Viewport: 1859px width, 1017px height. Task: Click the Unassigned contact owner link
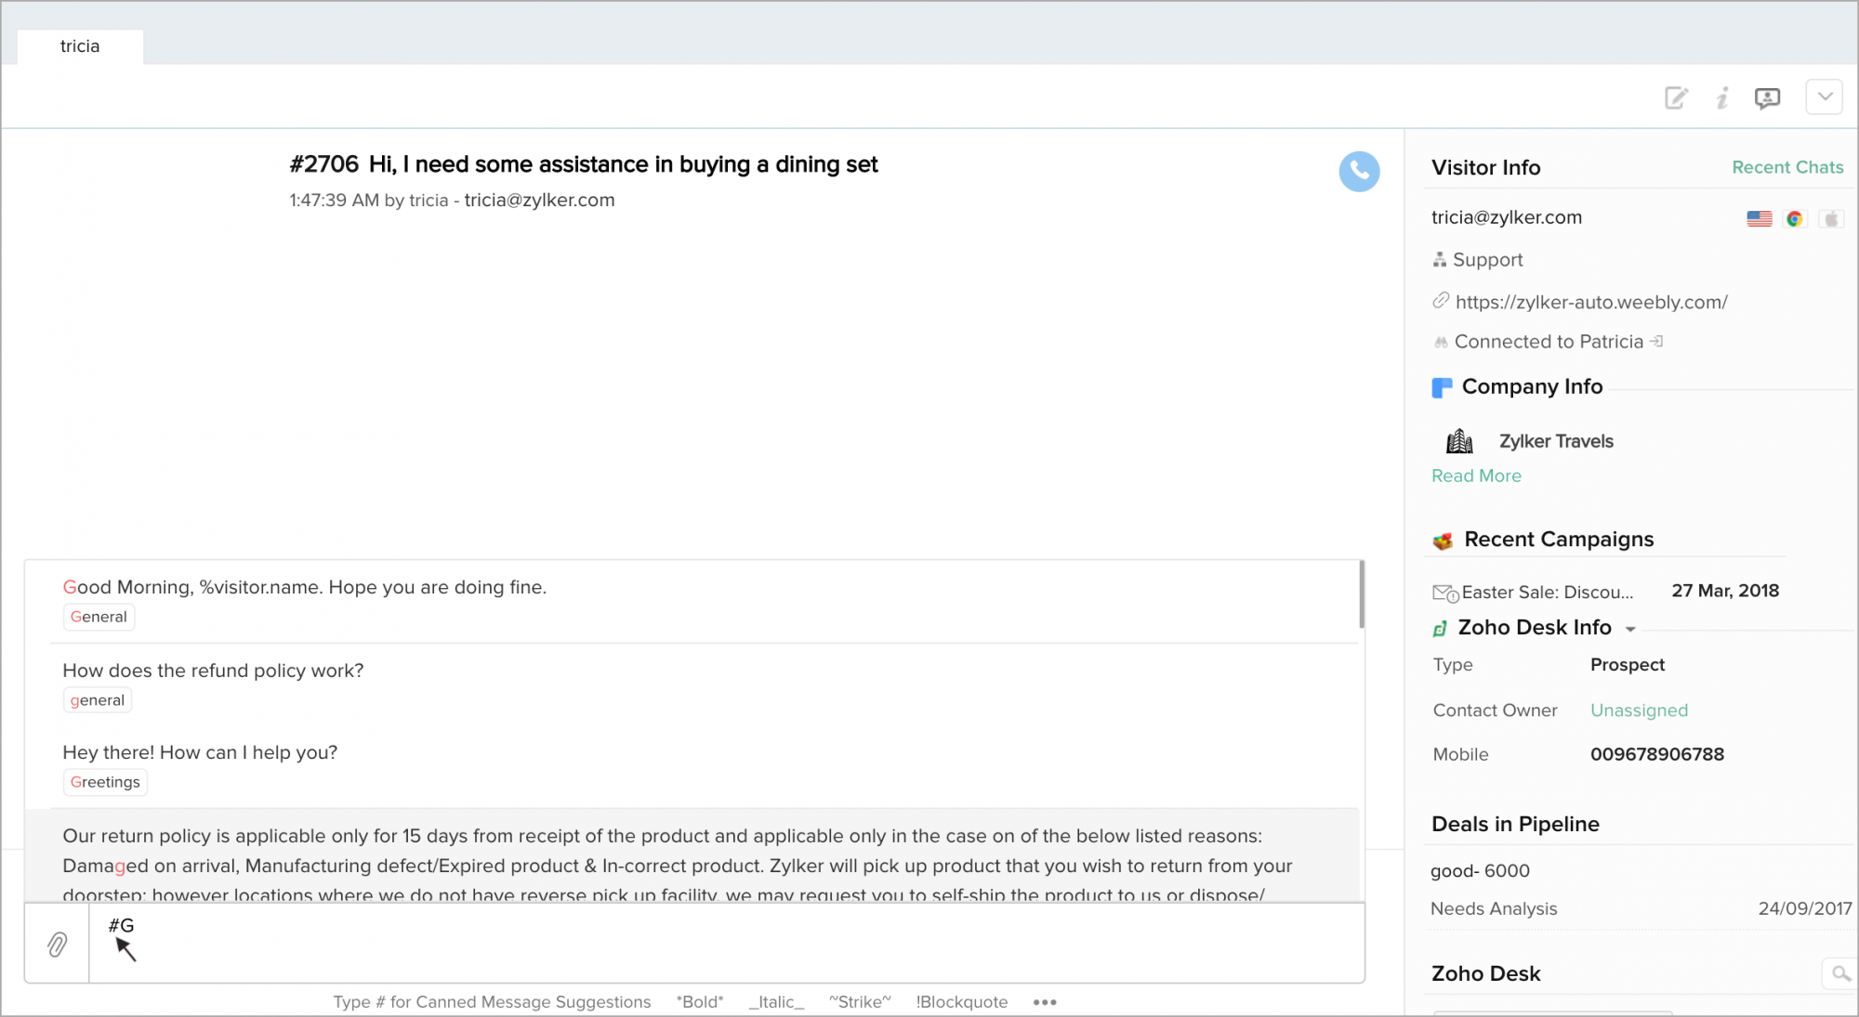click(1639, 711)
